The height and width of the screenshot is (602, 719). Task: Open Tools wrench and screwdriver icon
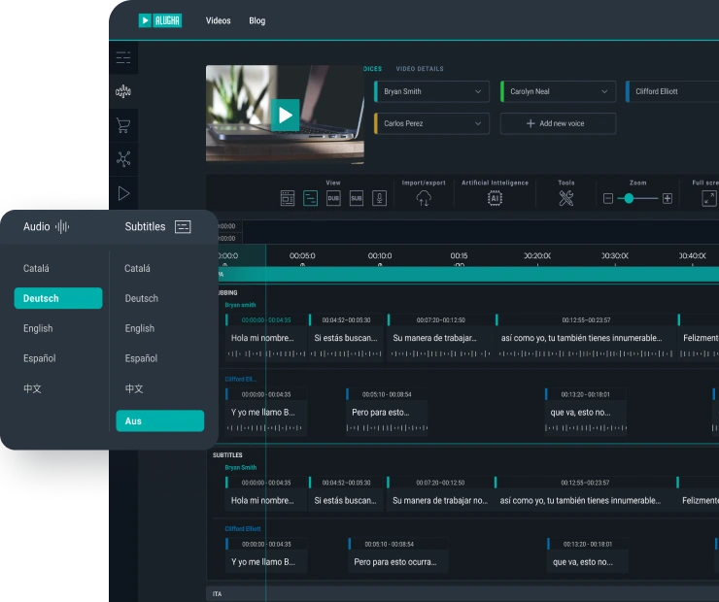(566, 198)
